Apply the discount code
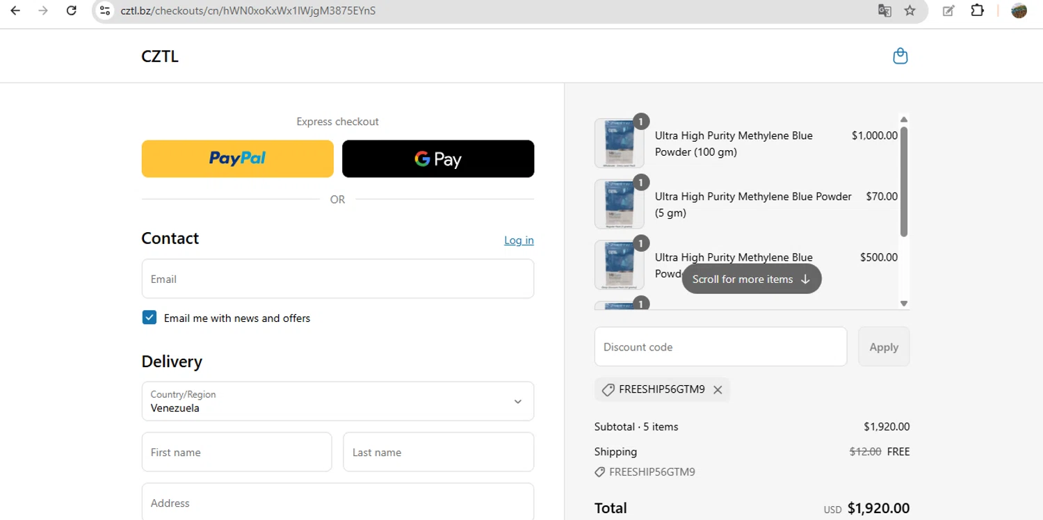Screen dimensions: 1043x520 click(884, 346)
